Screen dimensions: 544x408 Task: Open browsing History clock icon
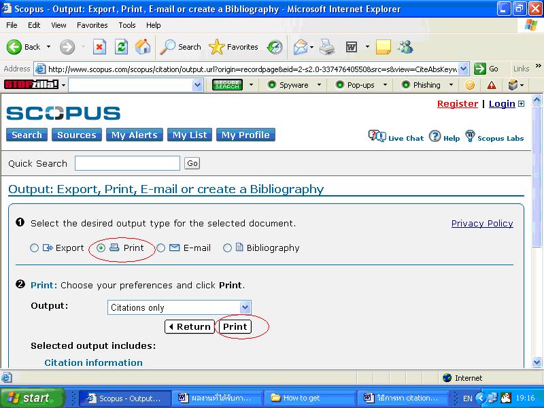pos(275,47)
